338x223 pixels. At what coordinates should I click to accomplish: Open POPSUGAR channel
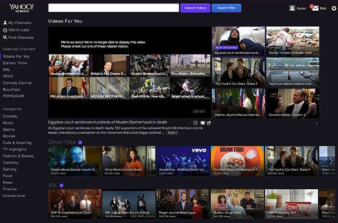[14, 96]
